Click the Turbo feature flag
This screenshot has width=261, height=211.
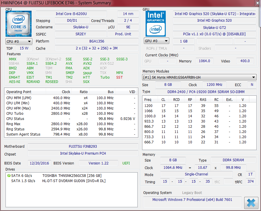pyautogui.click(x=105, y=77)
